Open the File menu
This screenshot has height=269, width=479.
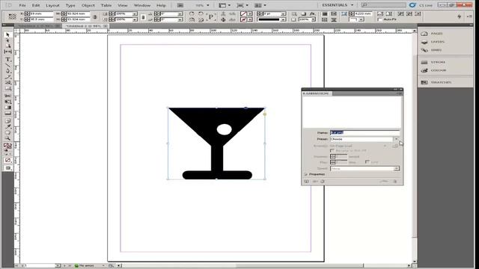22,5
